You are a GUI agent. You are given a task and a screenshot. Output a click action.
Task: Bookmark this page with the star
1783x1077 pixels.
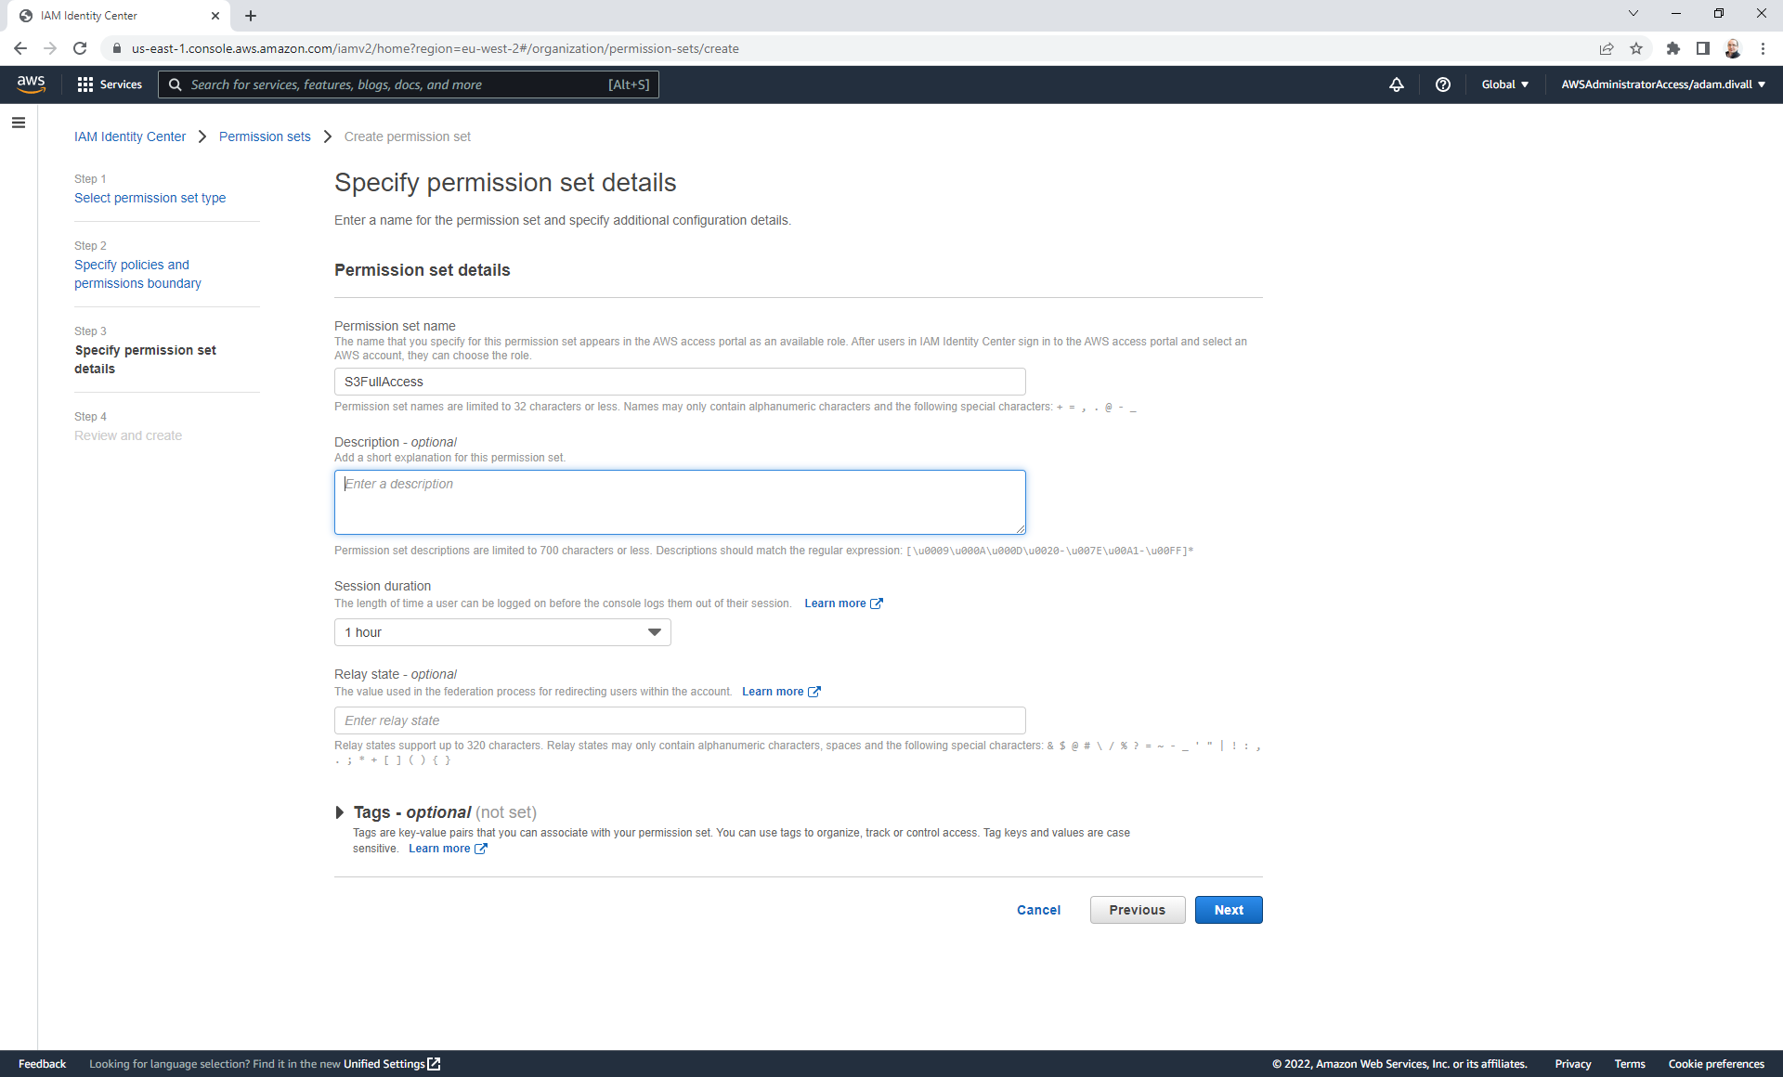click(x=1637, y=48)
